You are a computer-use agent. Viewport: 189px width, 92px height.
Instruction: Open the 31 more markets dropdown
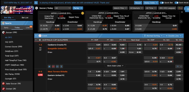pyautogui.click(x=179, y=66)
